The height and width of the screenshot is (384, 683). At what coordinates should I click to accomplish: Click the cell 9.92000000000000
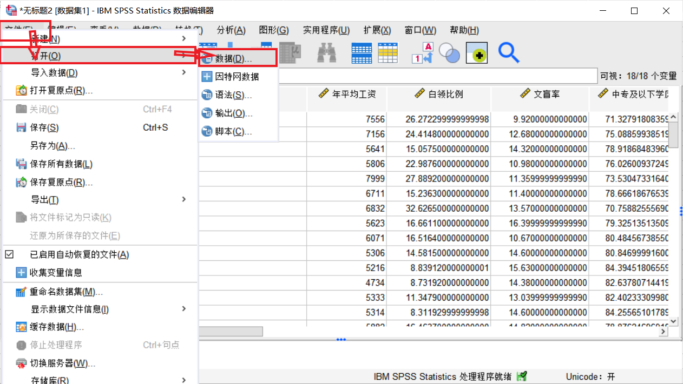[540, 119]
